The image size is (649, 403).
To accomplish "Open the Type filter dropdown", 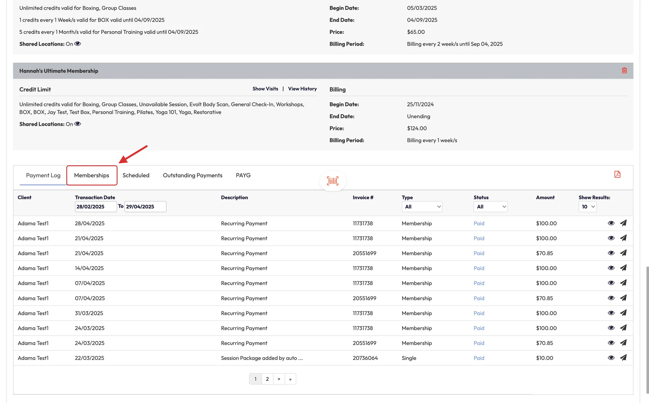I will (422, 207).
